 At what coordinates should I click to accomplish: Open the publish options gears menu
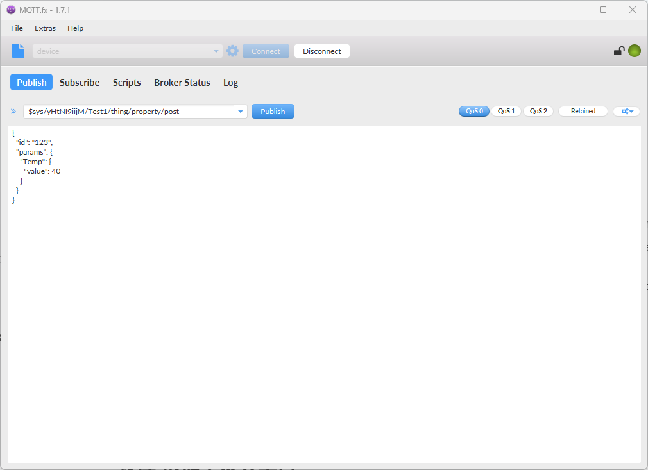point(626,112)
